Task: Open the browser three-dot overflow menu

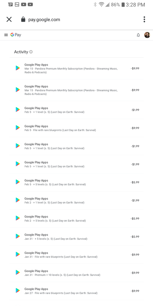Action: point(144,20)
